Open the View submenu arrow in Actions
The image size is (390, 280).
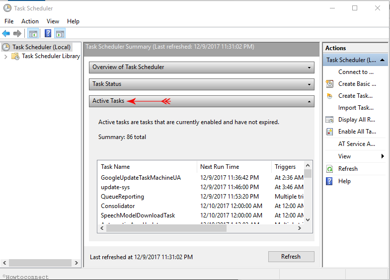pos(383,156)
